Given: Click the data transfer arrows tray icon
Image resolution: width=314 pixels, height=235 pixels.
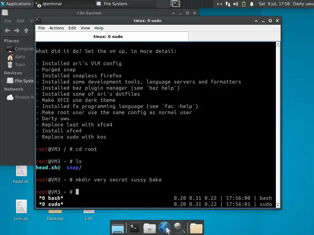Looking at the screenshot, I should click(228, 4).
